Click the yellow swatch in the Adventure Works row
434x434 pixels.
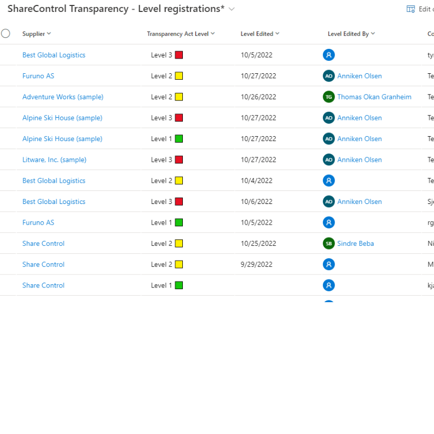click(x=179, y=97)
